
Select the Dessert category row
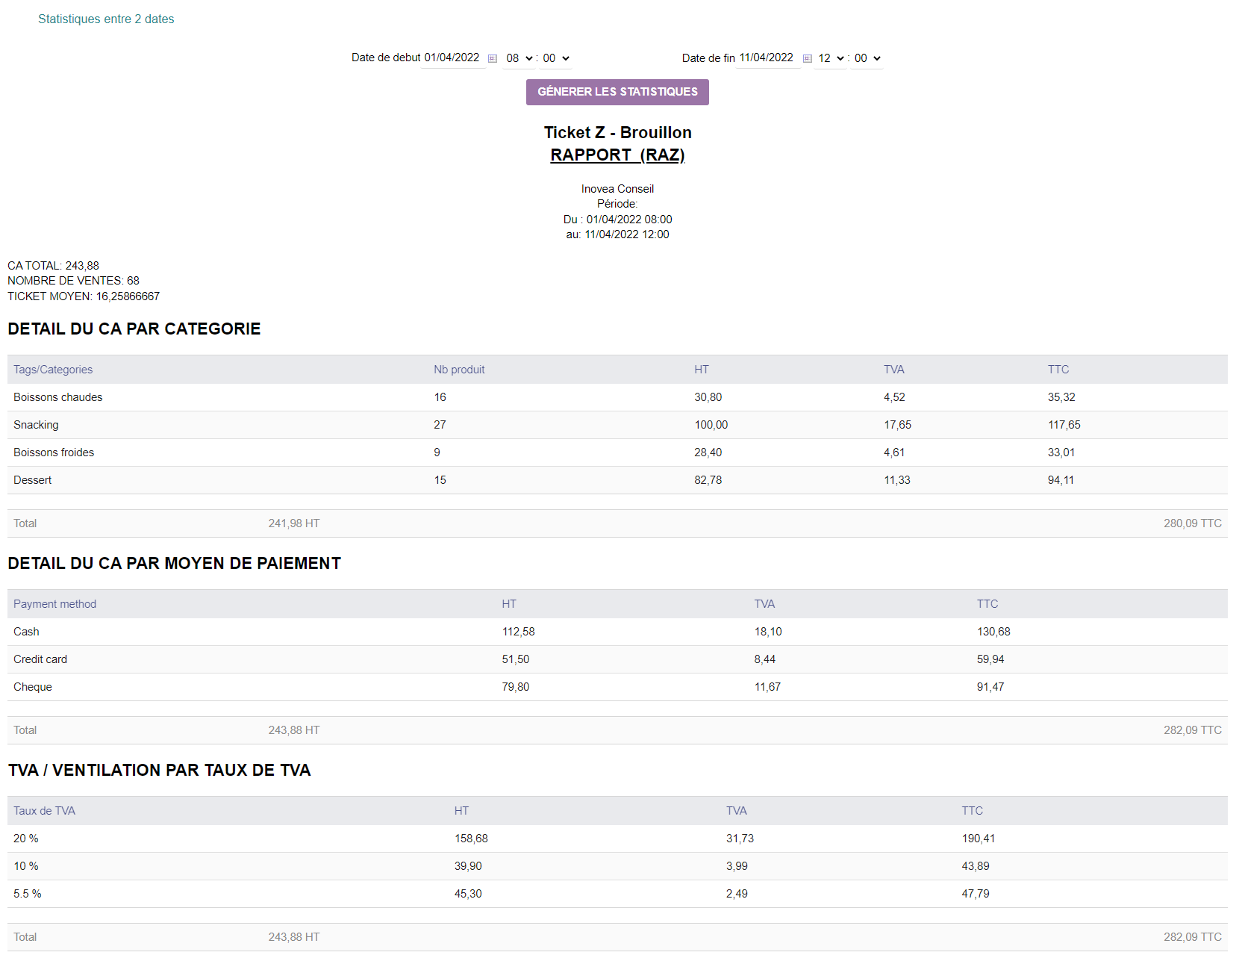(617, 480)
